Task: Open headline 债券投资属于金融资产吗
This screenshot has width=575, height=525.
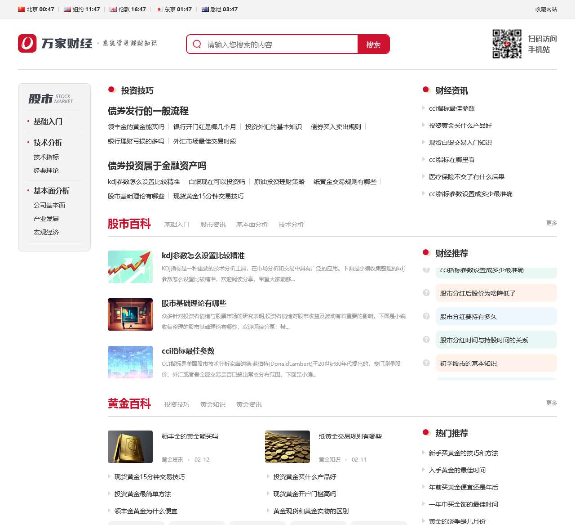Action: pos(157,166)
